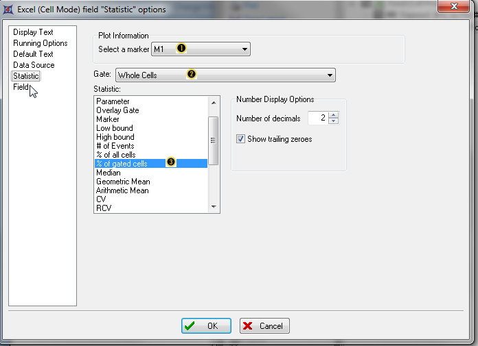
Task: Toggle Show trailing zeroes checkbox
Action: pos(240,139)
